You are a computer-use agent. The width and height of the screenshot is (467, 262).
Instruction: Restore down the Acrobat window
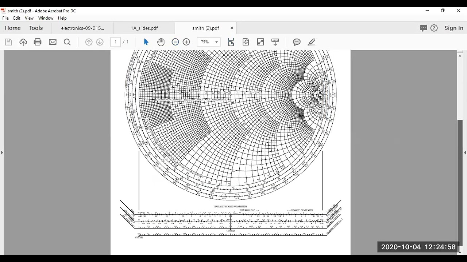pos(443,11)
